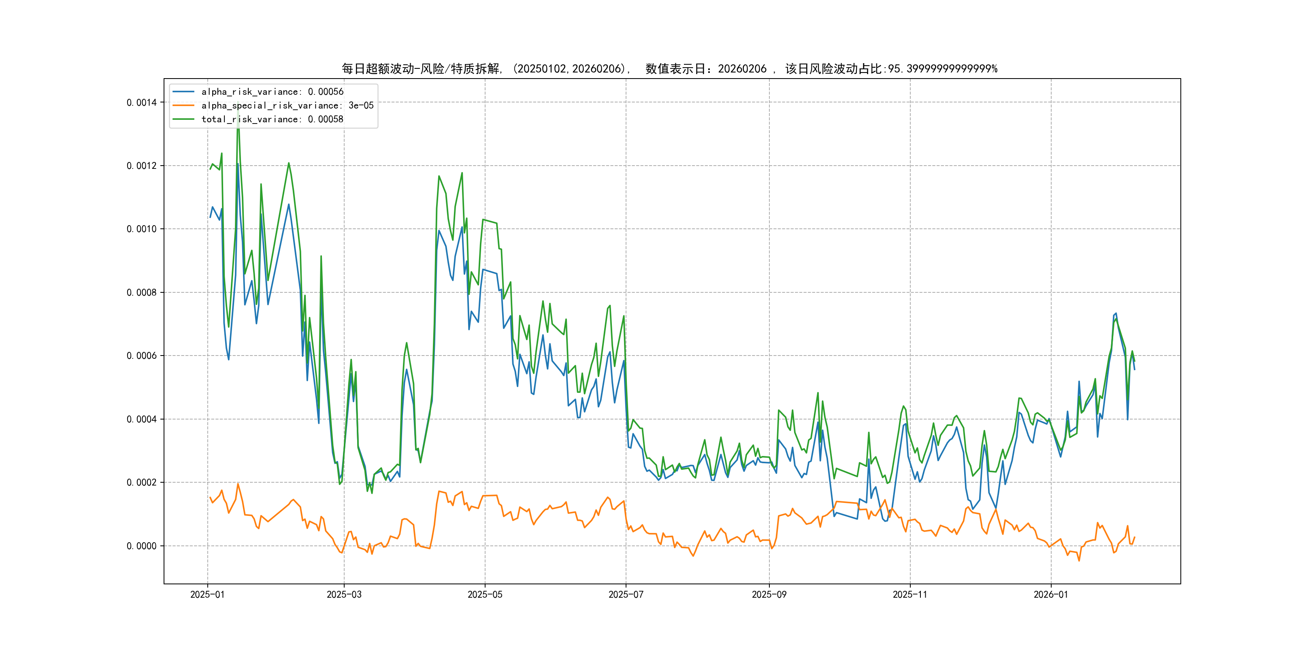Click the 0.0006 y-axis tick label
This screenshot has height=656, width=1312.
coord(142,356)
